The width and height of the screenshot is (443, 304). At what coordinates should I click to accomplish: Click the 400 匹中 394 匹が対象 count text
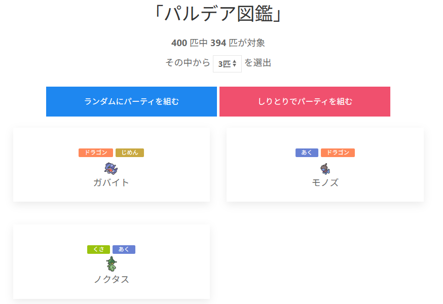[x=218, y=43]
